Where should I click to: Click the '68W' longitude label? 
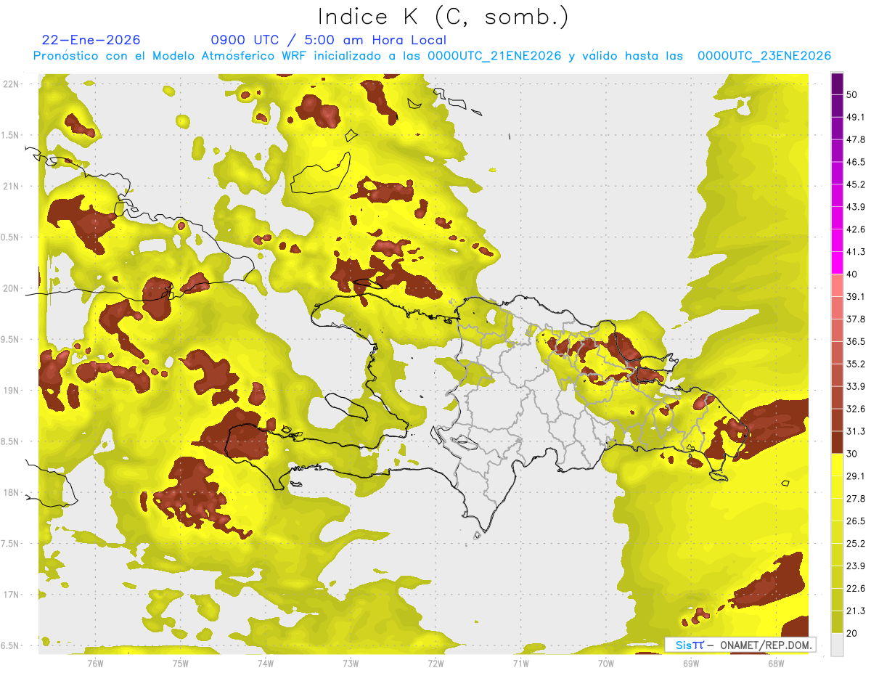tap(776, 664)
